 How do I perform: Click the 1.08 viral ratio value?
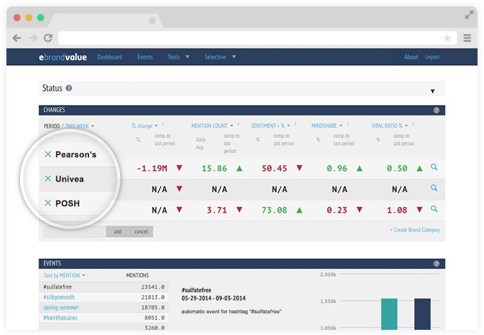[x=397, y=210]
